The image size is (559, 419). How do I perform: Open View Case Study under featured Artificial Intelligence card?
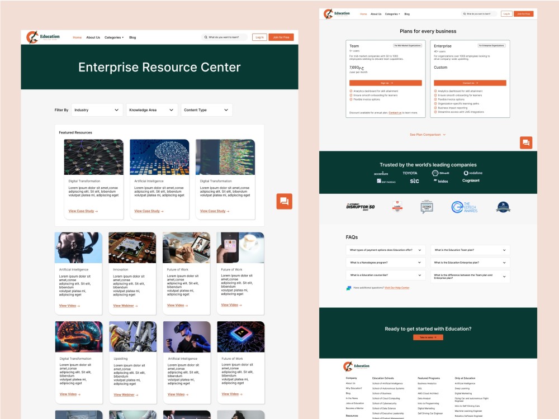coord(149,211)
